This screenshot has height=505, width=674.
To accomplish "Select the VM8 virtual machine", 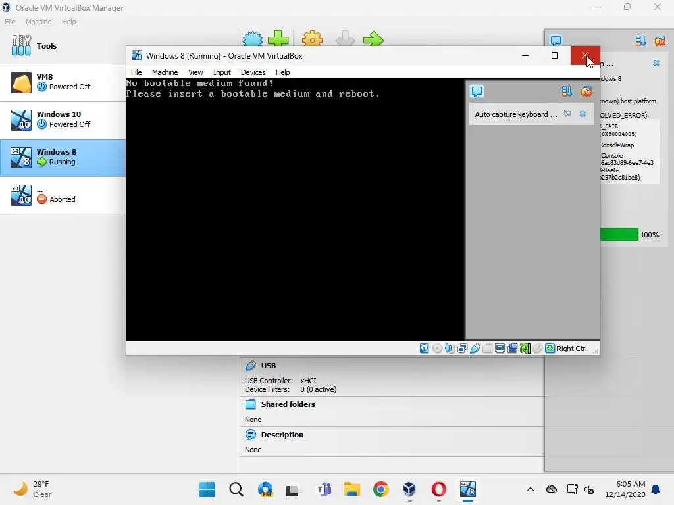I will coord(63,83).
